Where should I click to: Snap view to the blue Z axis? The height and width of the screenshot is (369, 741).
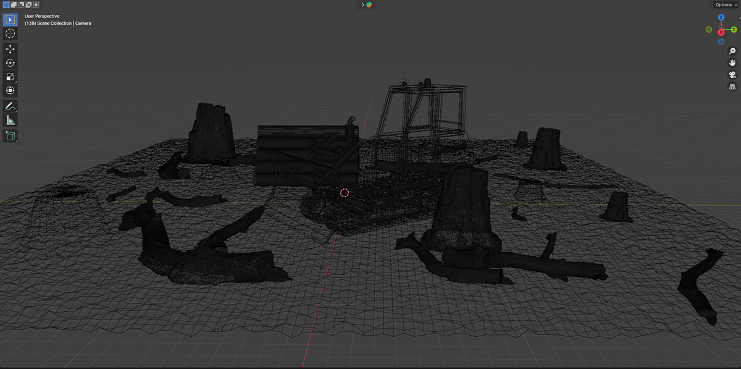tap(721, 17)
